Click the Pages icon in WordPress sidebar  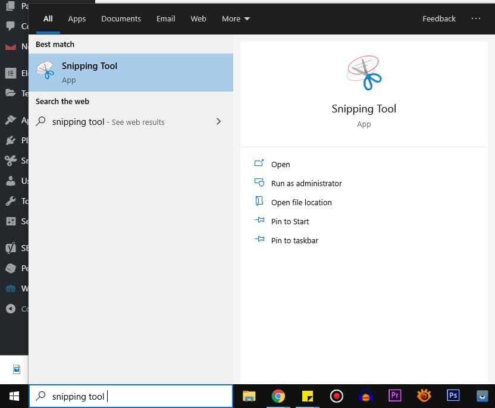click(10, 6)
